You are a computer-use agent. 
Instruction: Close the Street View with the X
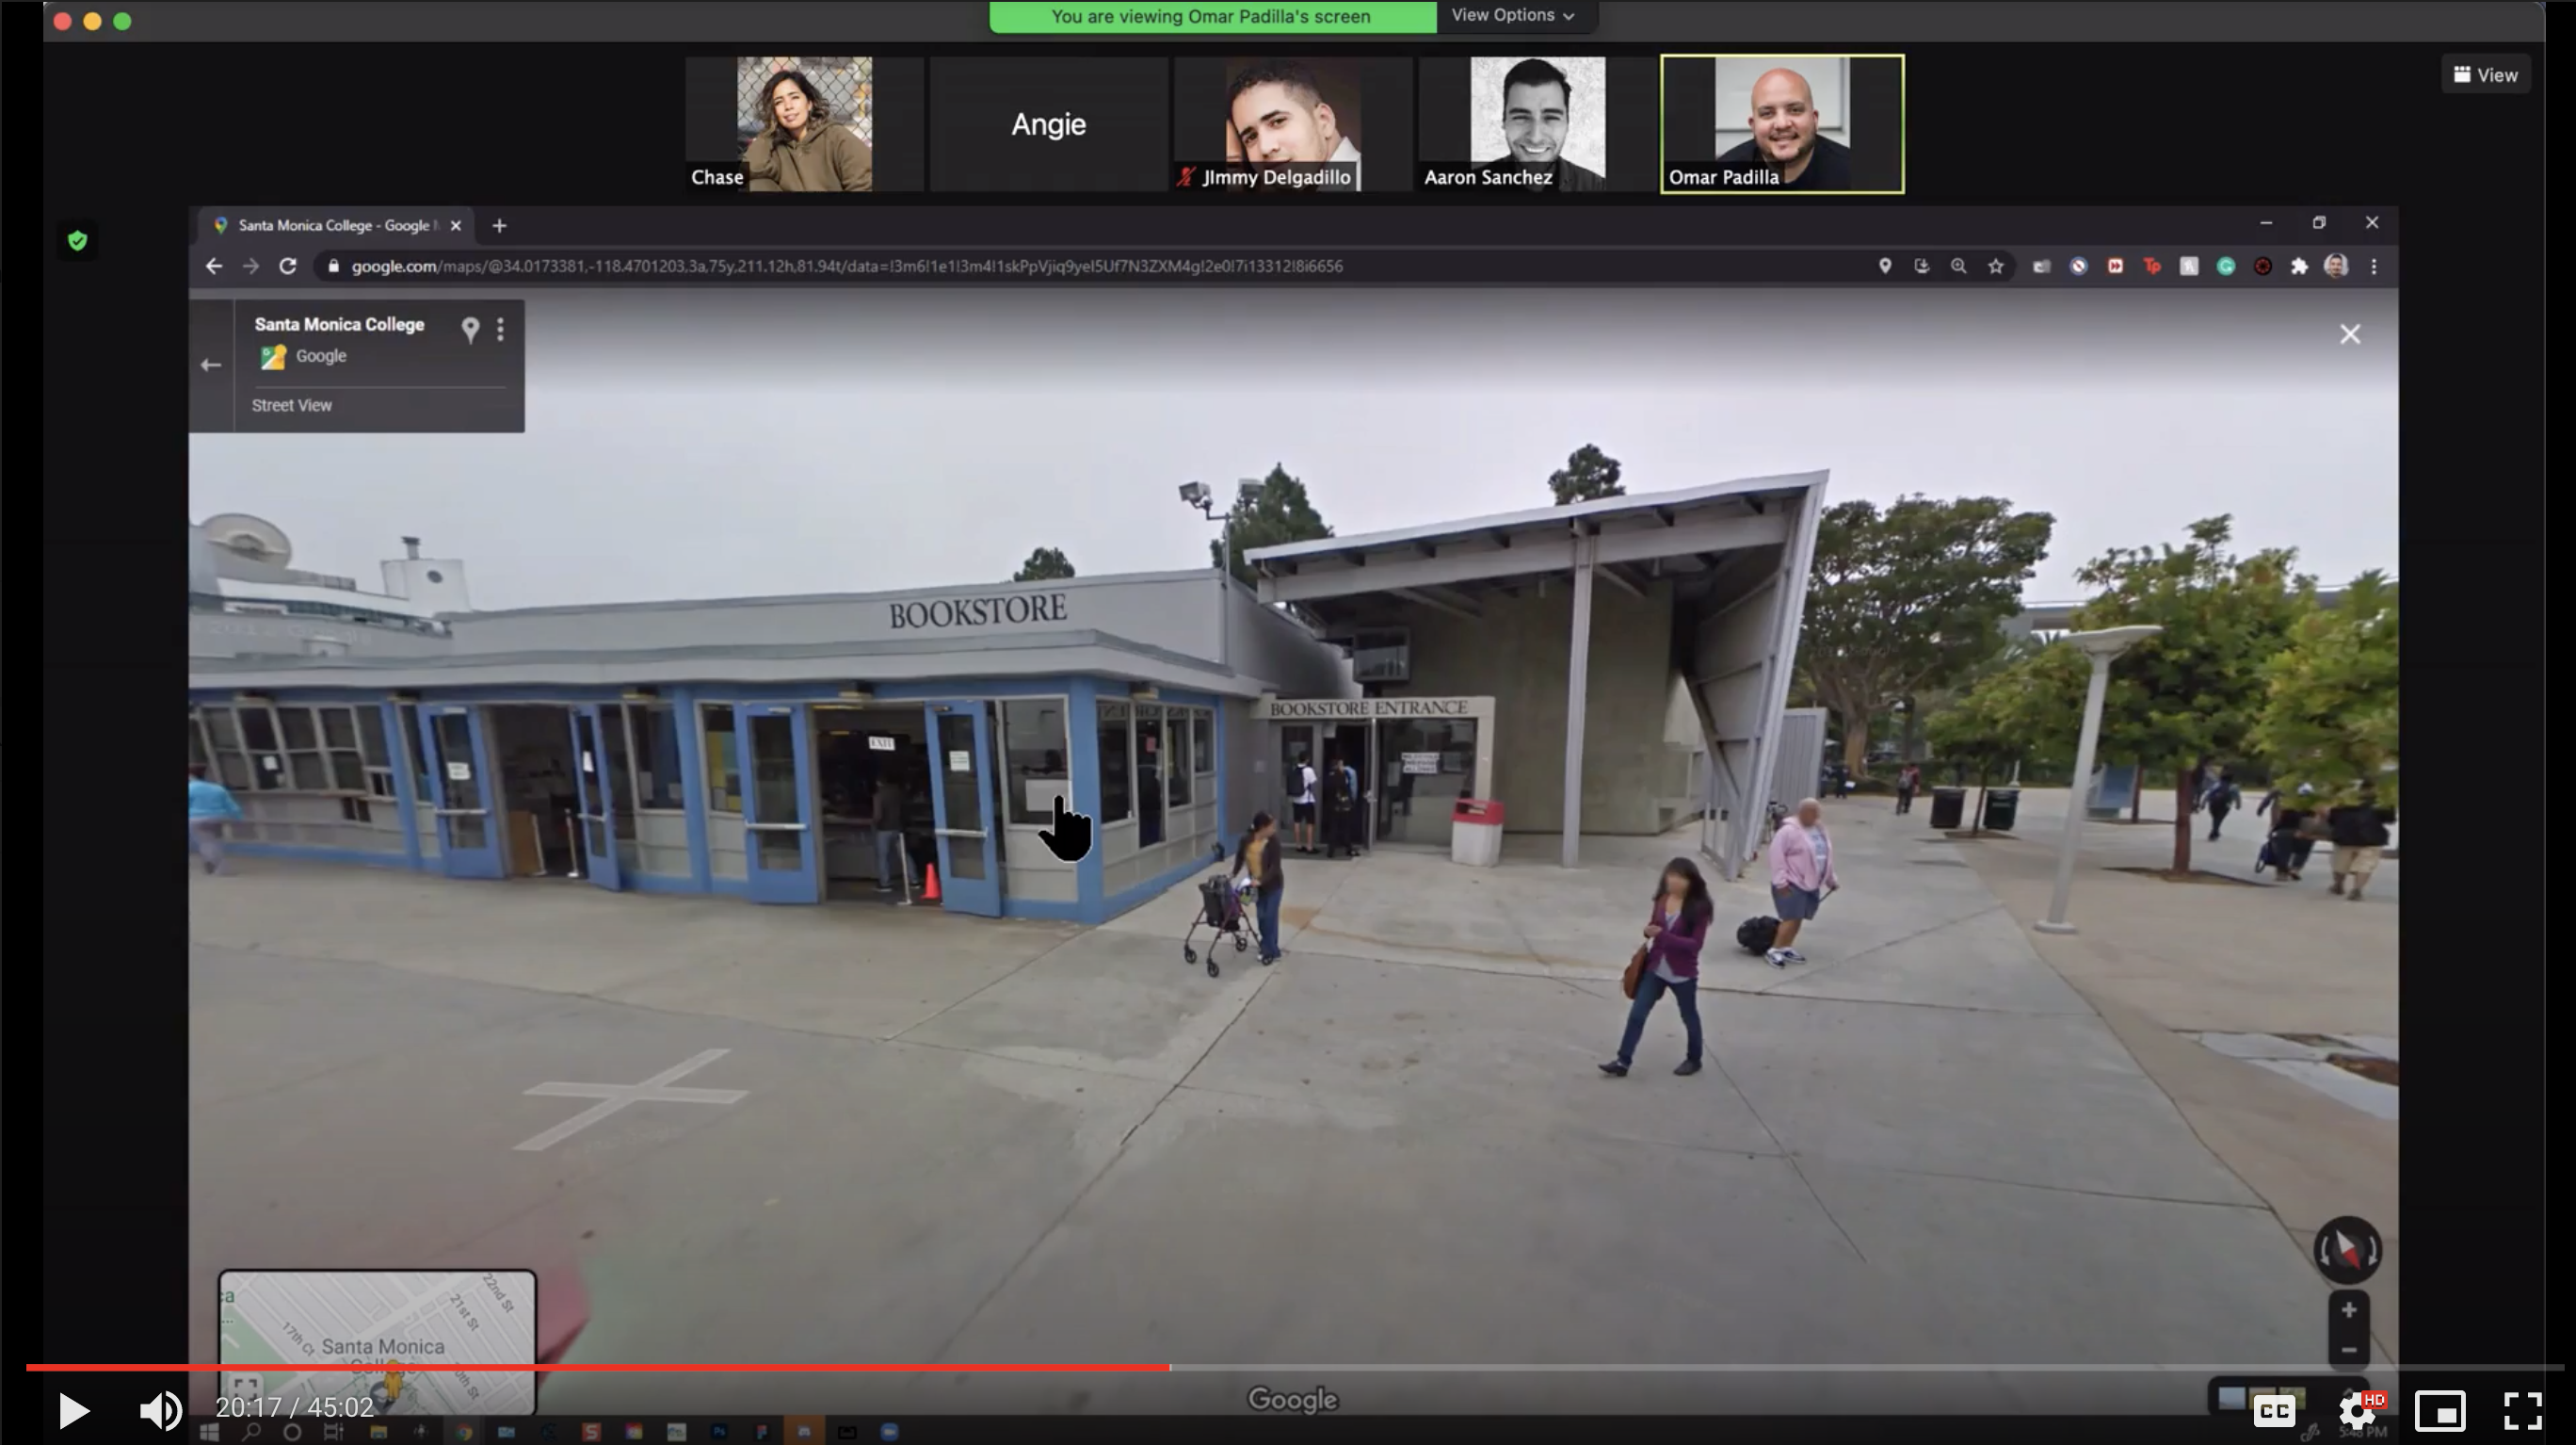(2349, 334)
